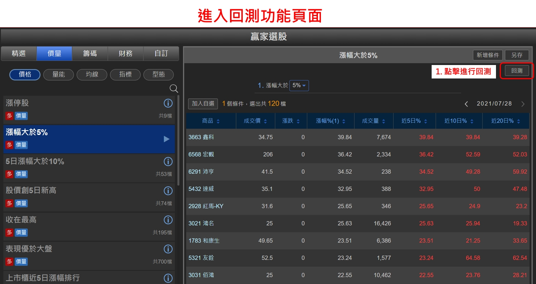Advance to next date arrow

pos(523,104)
